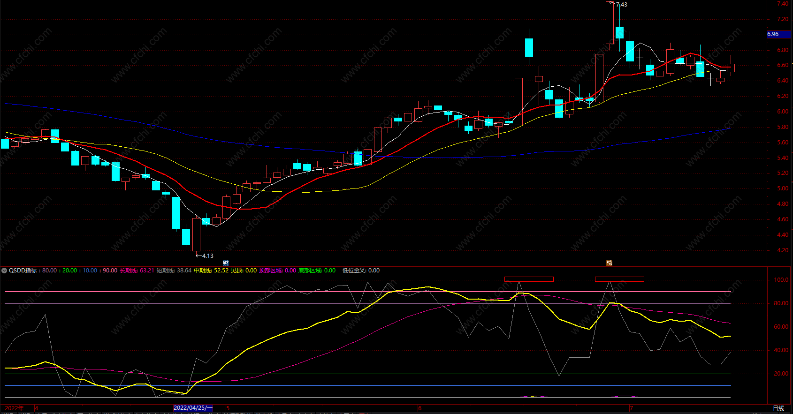This screenshot has width=793, height=414.
Task: Click the 2022年 year label on time axis
Action: 14,408
